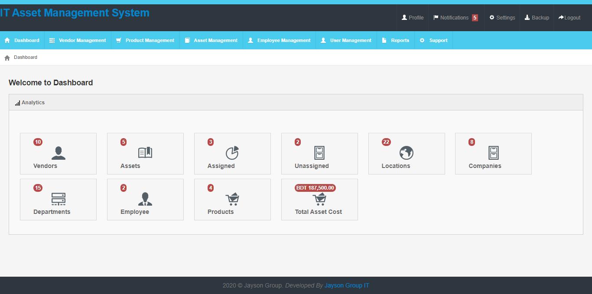Viewport: 592px width, 294px height.
Task: Click the Departments count badge 15
Action: coord(38,188)
